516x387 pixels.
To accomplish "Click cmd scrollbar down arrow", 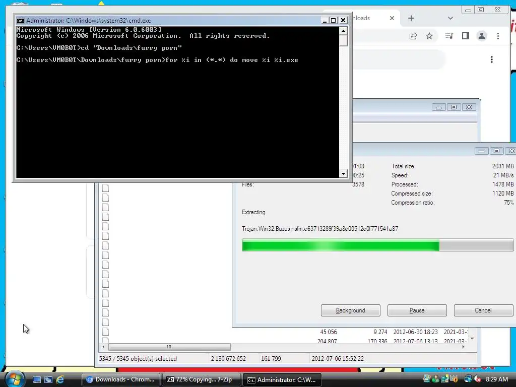I will point(343,173).
